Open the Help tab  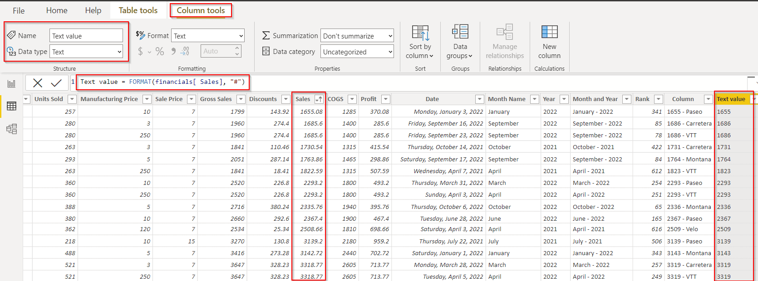click(93, 10)
